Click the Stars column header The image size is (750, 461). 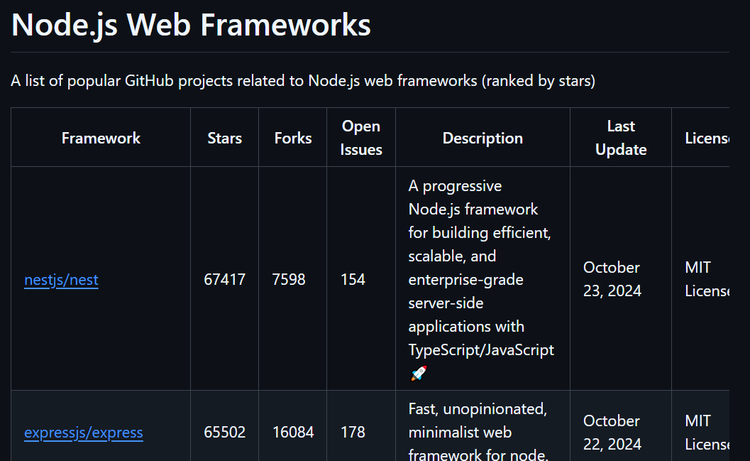tap(224, 138)
